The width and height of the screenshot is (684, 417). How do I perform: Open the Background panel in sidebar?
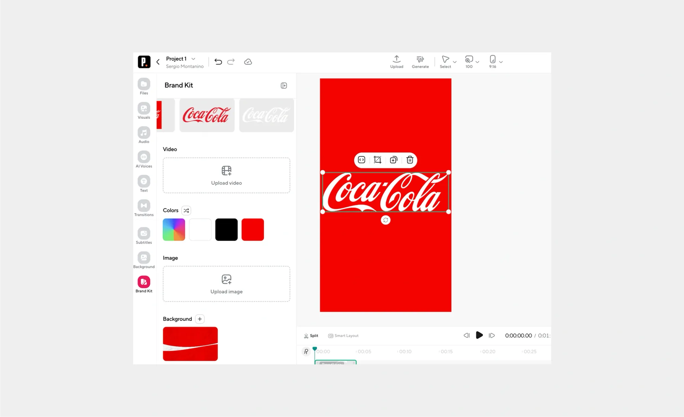144,260
